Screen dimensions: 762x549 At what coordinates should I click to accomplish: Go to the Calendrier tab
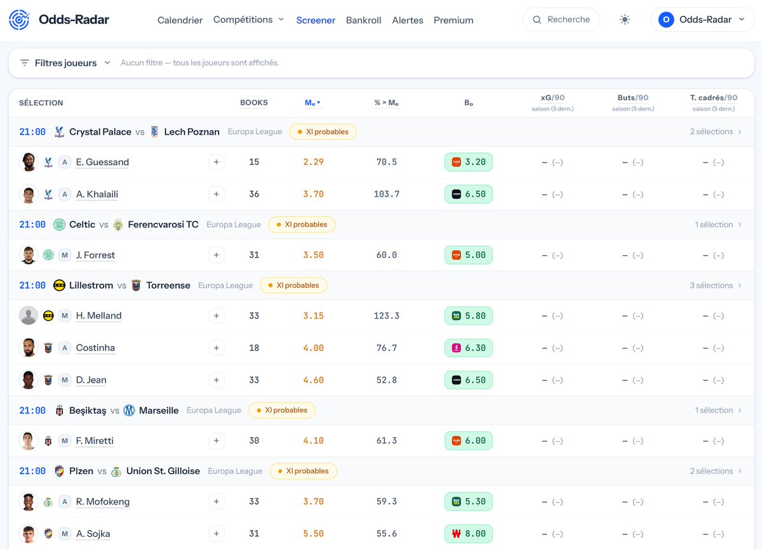tap(180, 20)
